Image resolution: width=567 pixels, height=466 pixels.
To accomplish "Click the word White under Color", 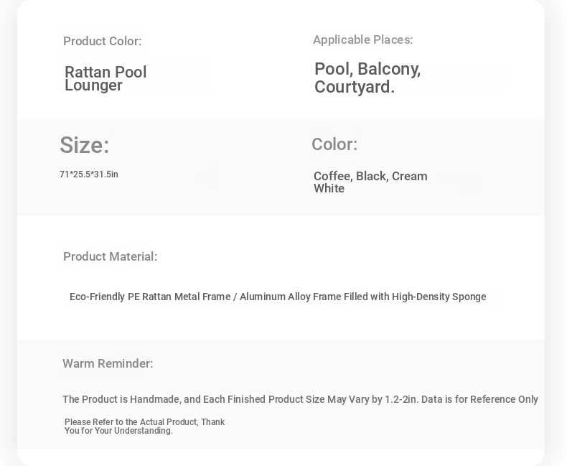I will pos(329,189).
